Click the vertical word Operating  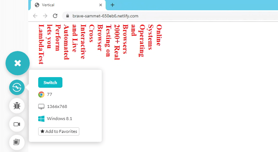tap(142, 40)
